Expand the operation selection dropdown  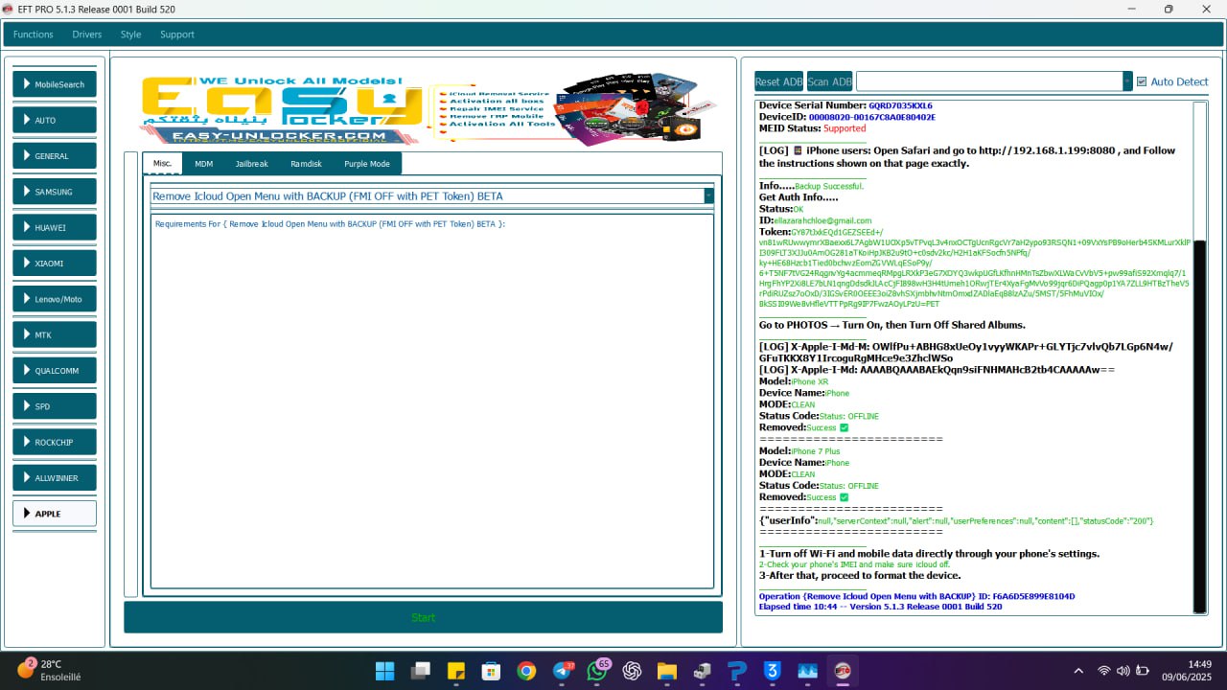click(709, 195)
